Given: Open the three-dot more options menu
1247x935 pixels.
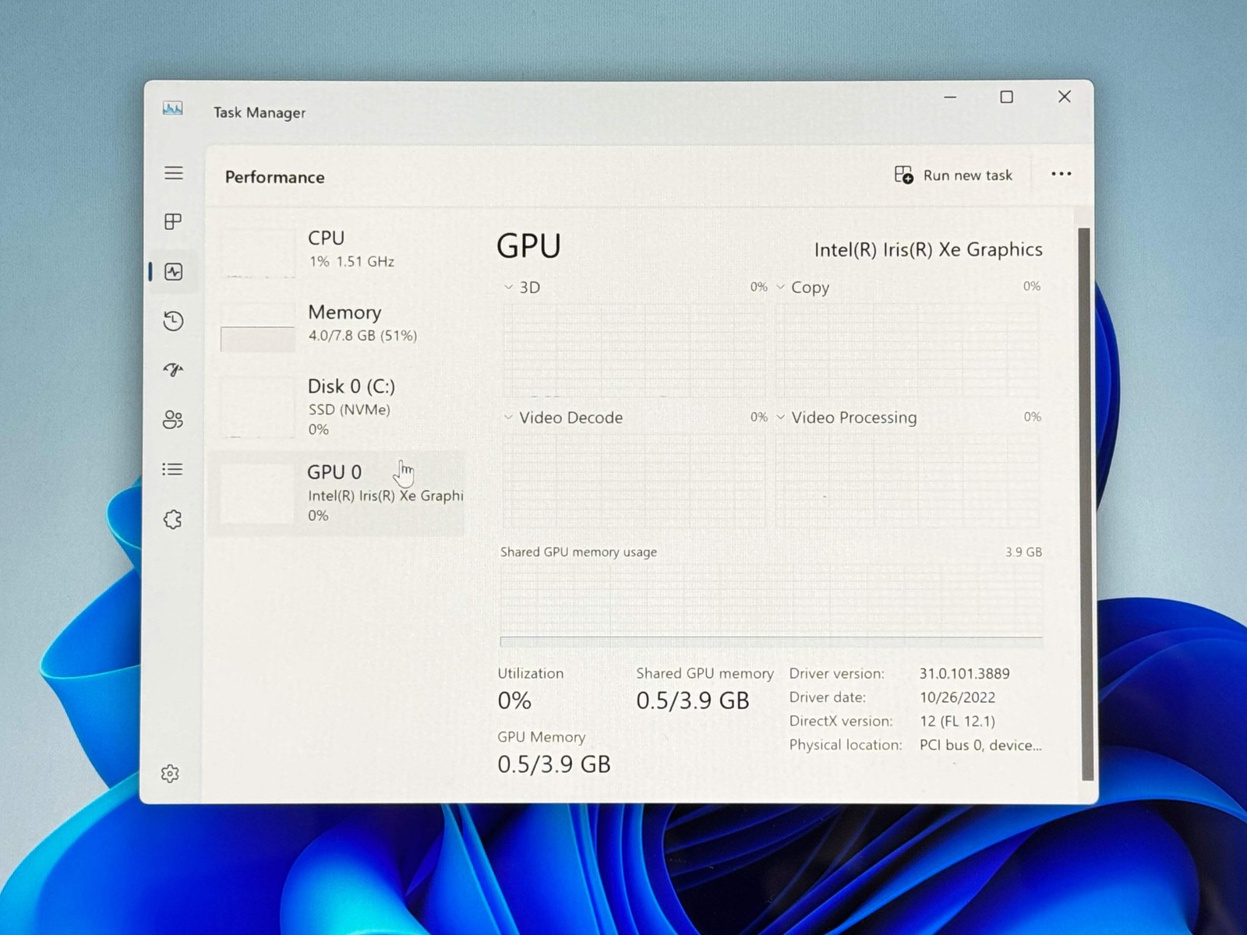Looking at the screenshot, I should pos(1062,174).
